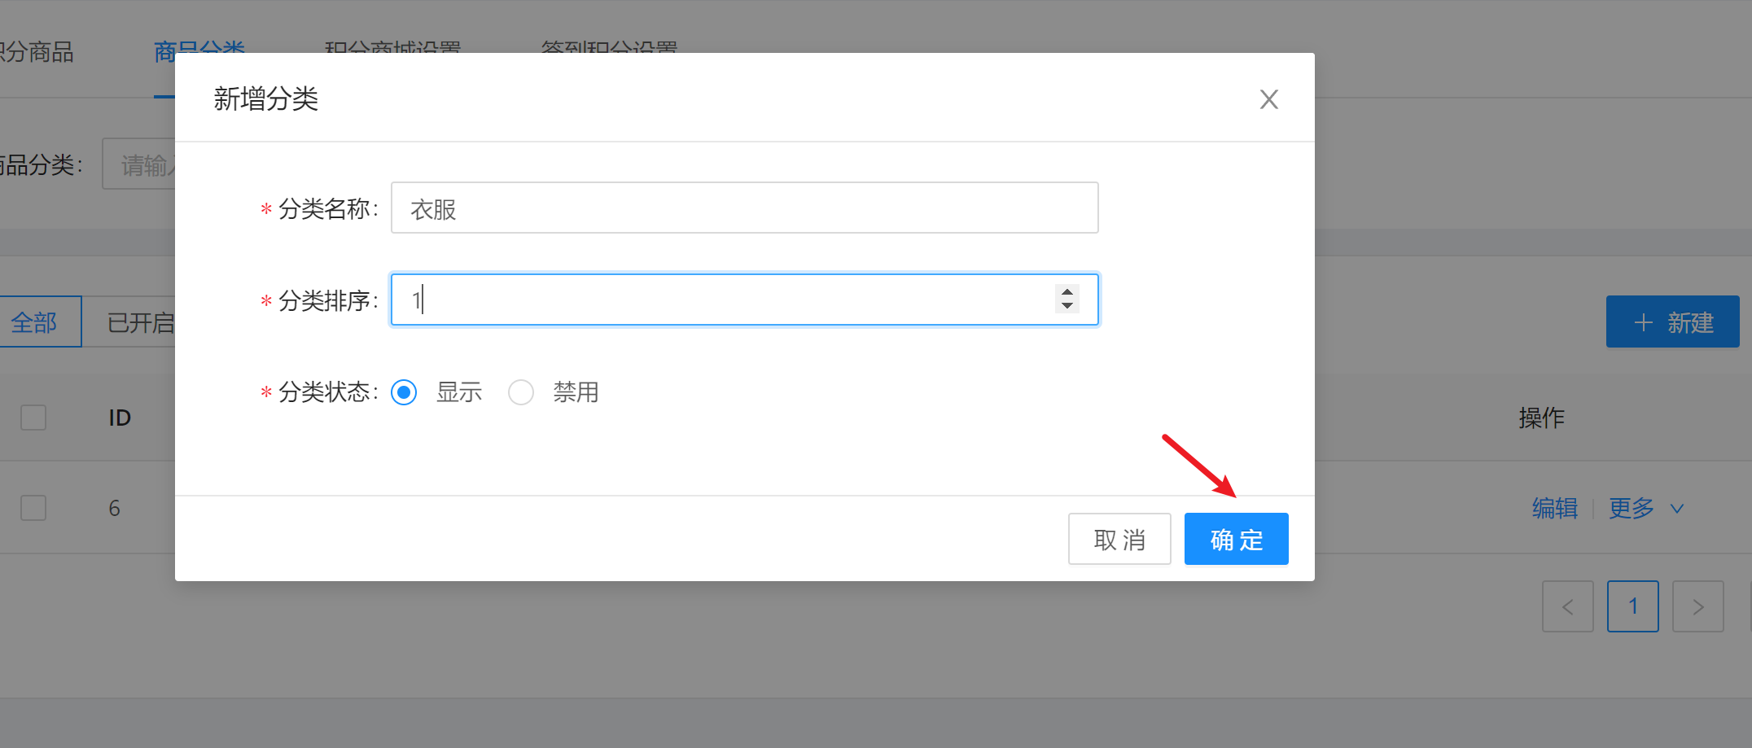Screen dimensions: 1752x748
Task: Switch to the 已开启 filter tab
Action: pos(138,322)
